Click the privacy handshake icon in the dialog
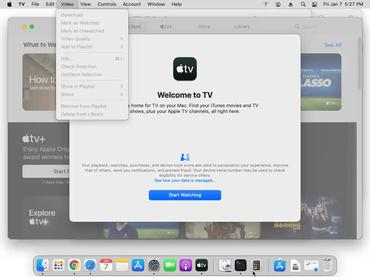This screenshot has height=277, width=370. (x=185, y=157)
